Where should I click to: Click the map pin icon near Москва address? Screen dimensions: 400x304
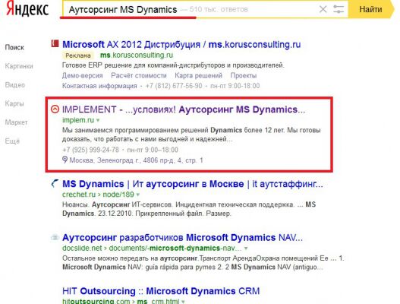tap(65, 160)
